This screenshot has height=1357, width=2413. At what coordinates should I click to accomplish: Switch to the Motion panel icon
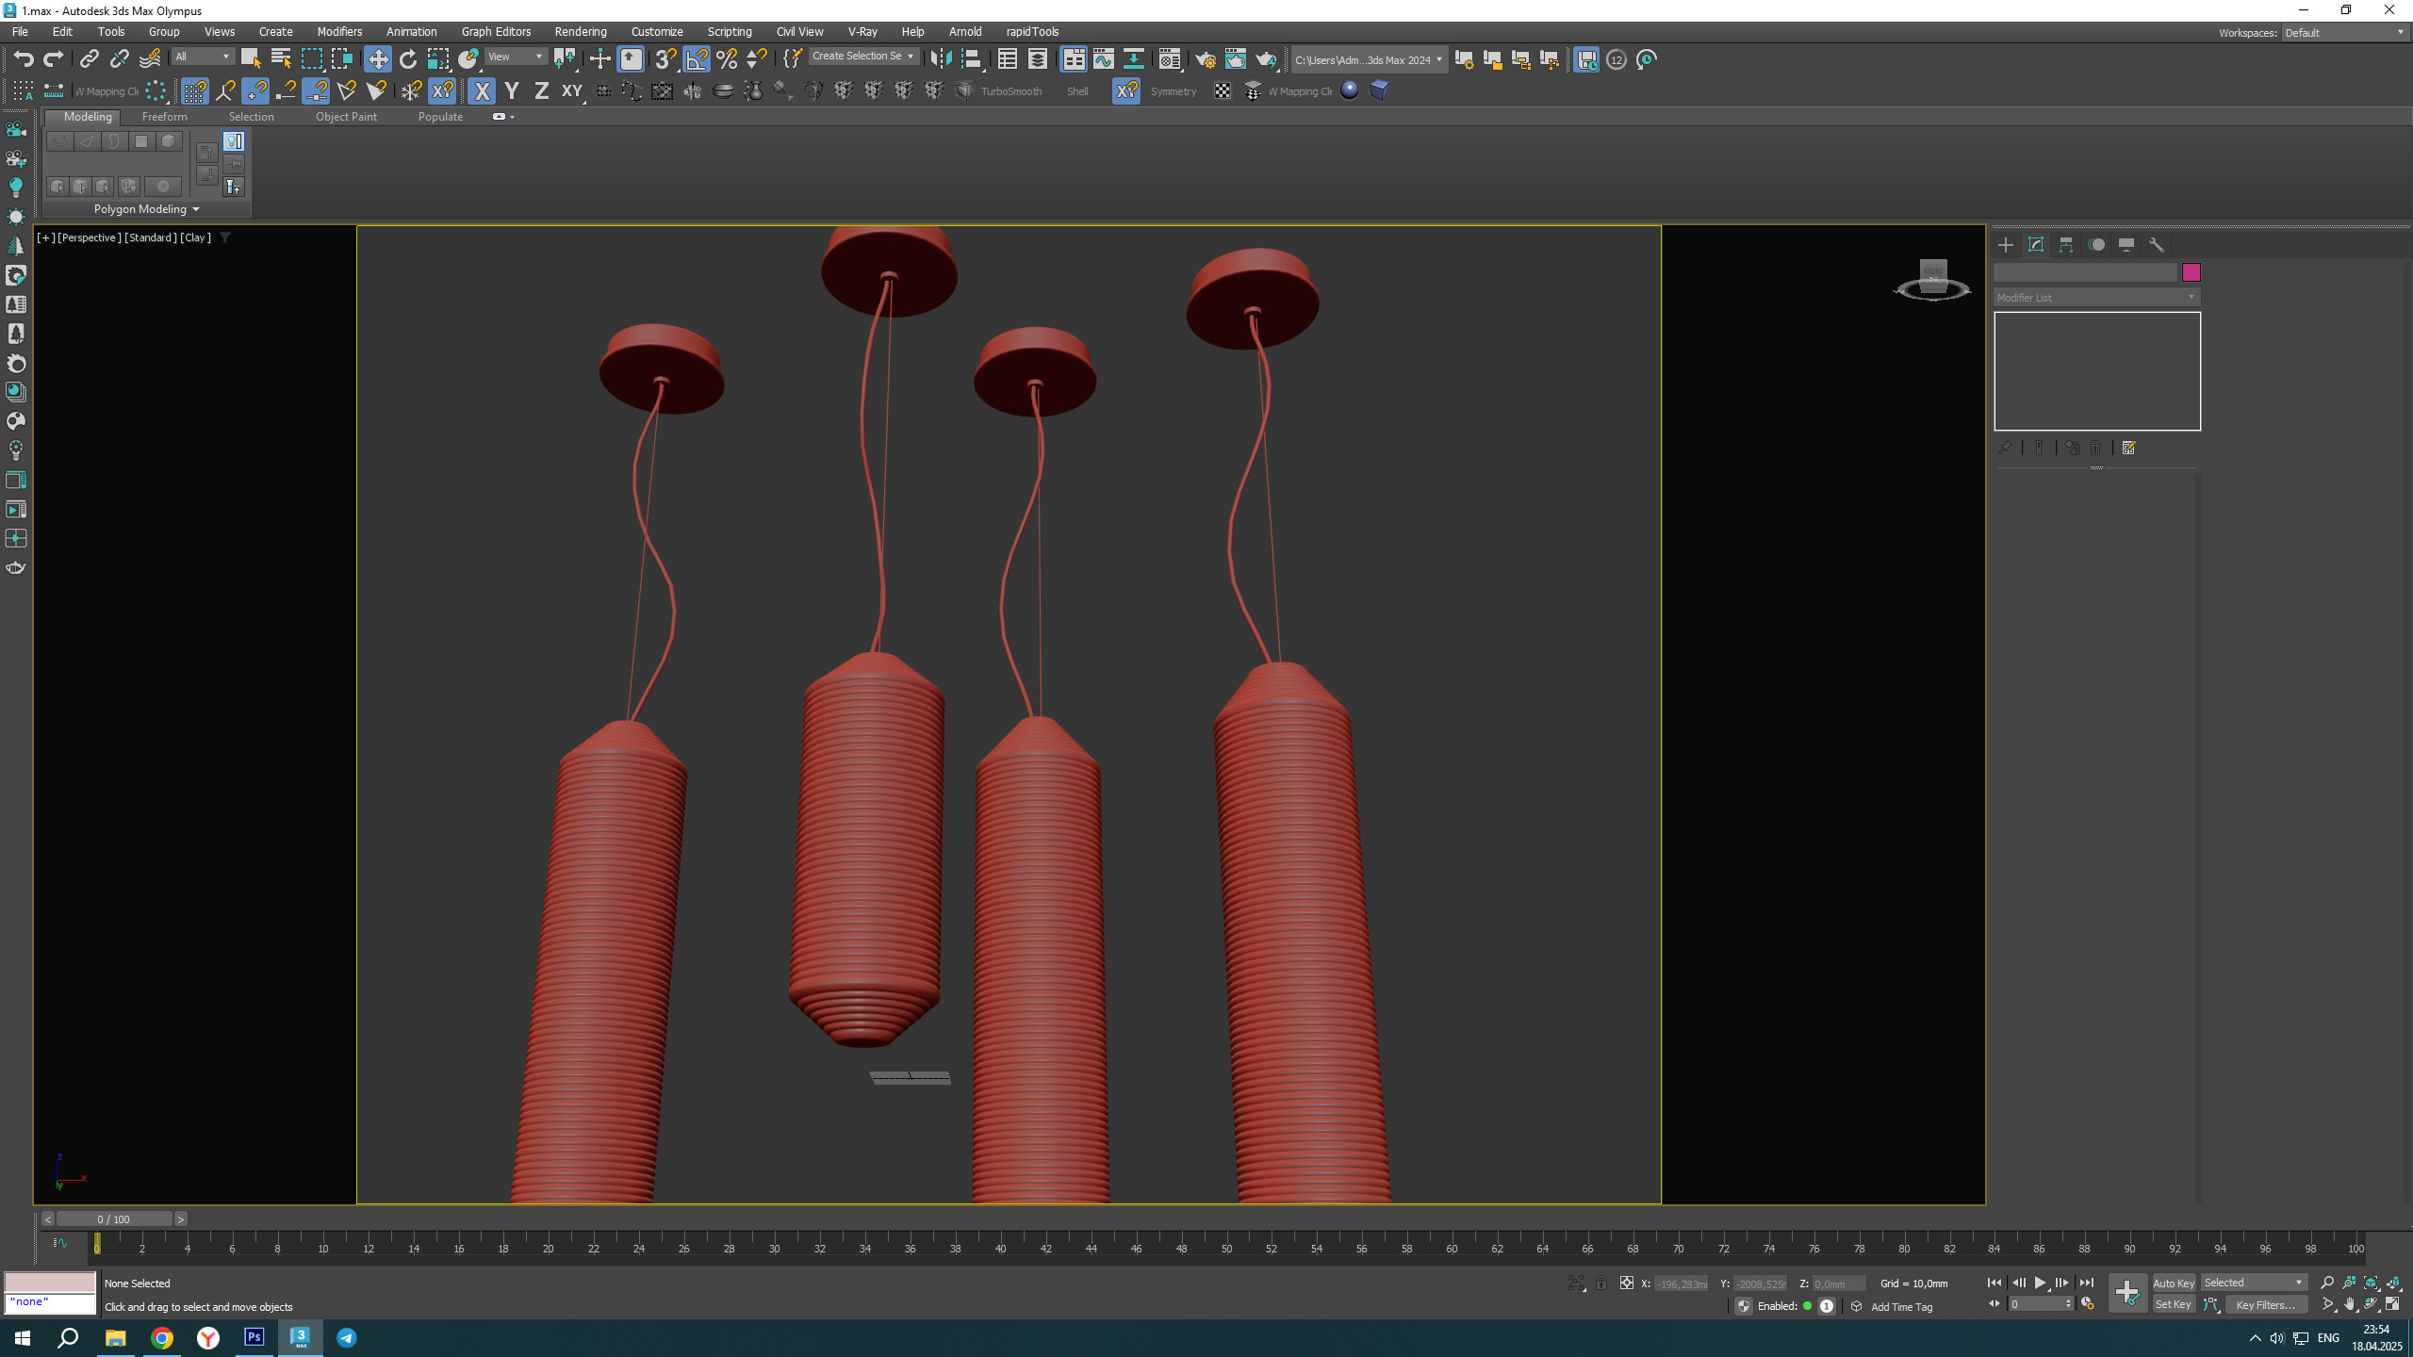point(2096,245)
